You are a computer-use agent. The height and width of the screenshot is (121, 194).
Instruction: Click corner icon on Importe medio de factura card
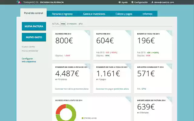point(170,99)
